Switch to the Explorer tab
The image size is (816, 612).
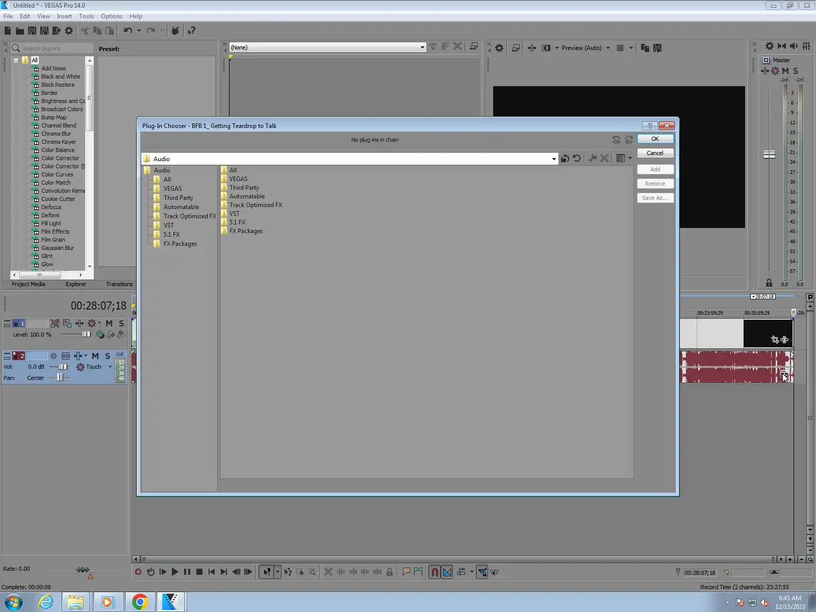76,284
